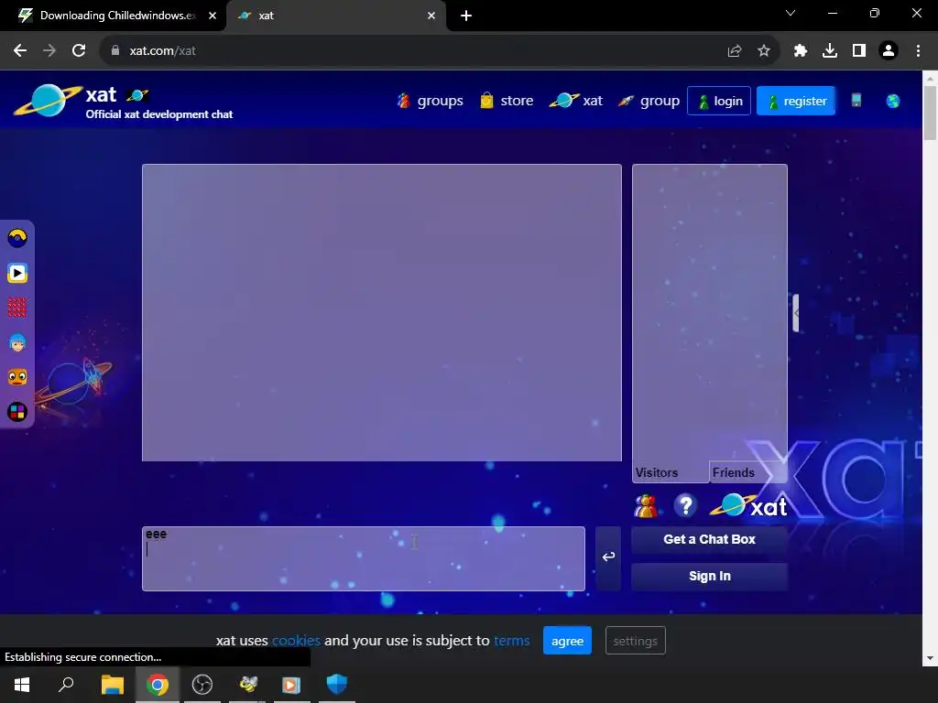Focus the chat message input box
The width and height of the screenshot is (938, 703).
click(x=363, y=558)
